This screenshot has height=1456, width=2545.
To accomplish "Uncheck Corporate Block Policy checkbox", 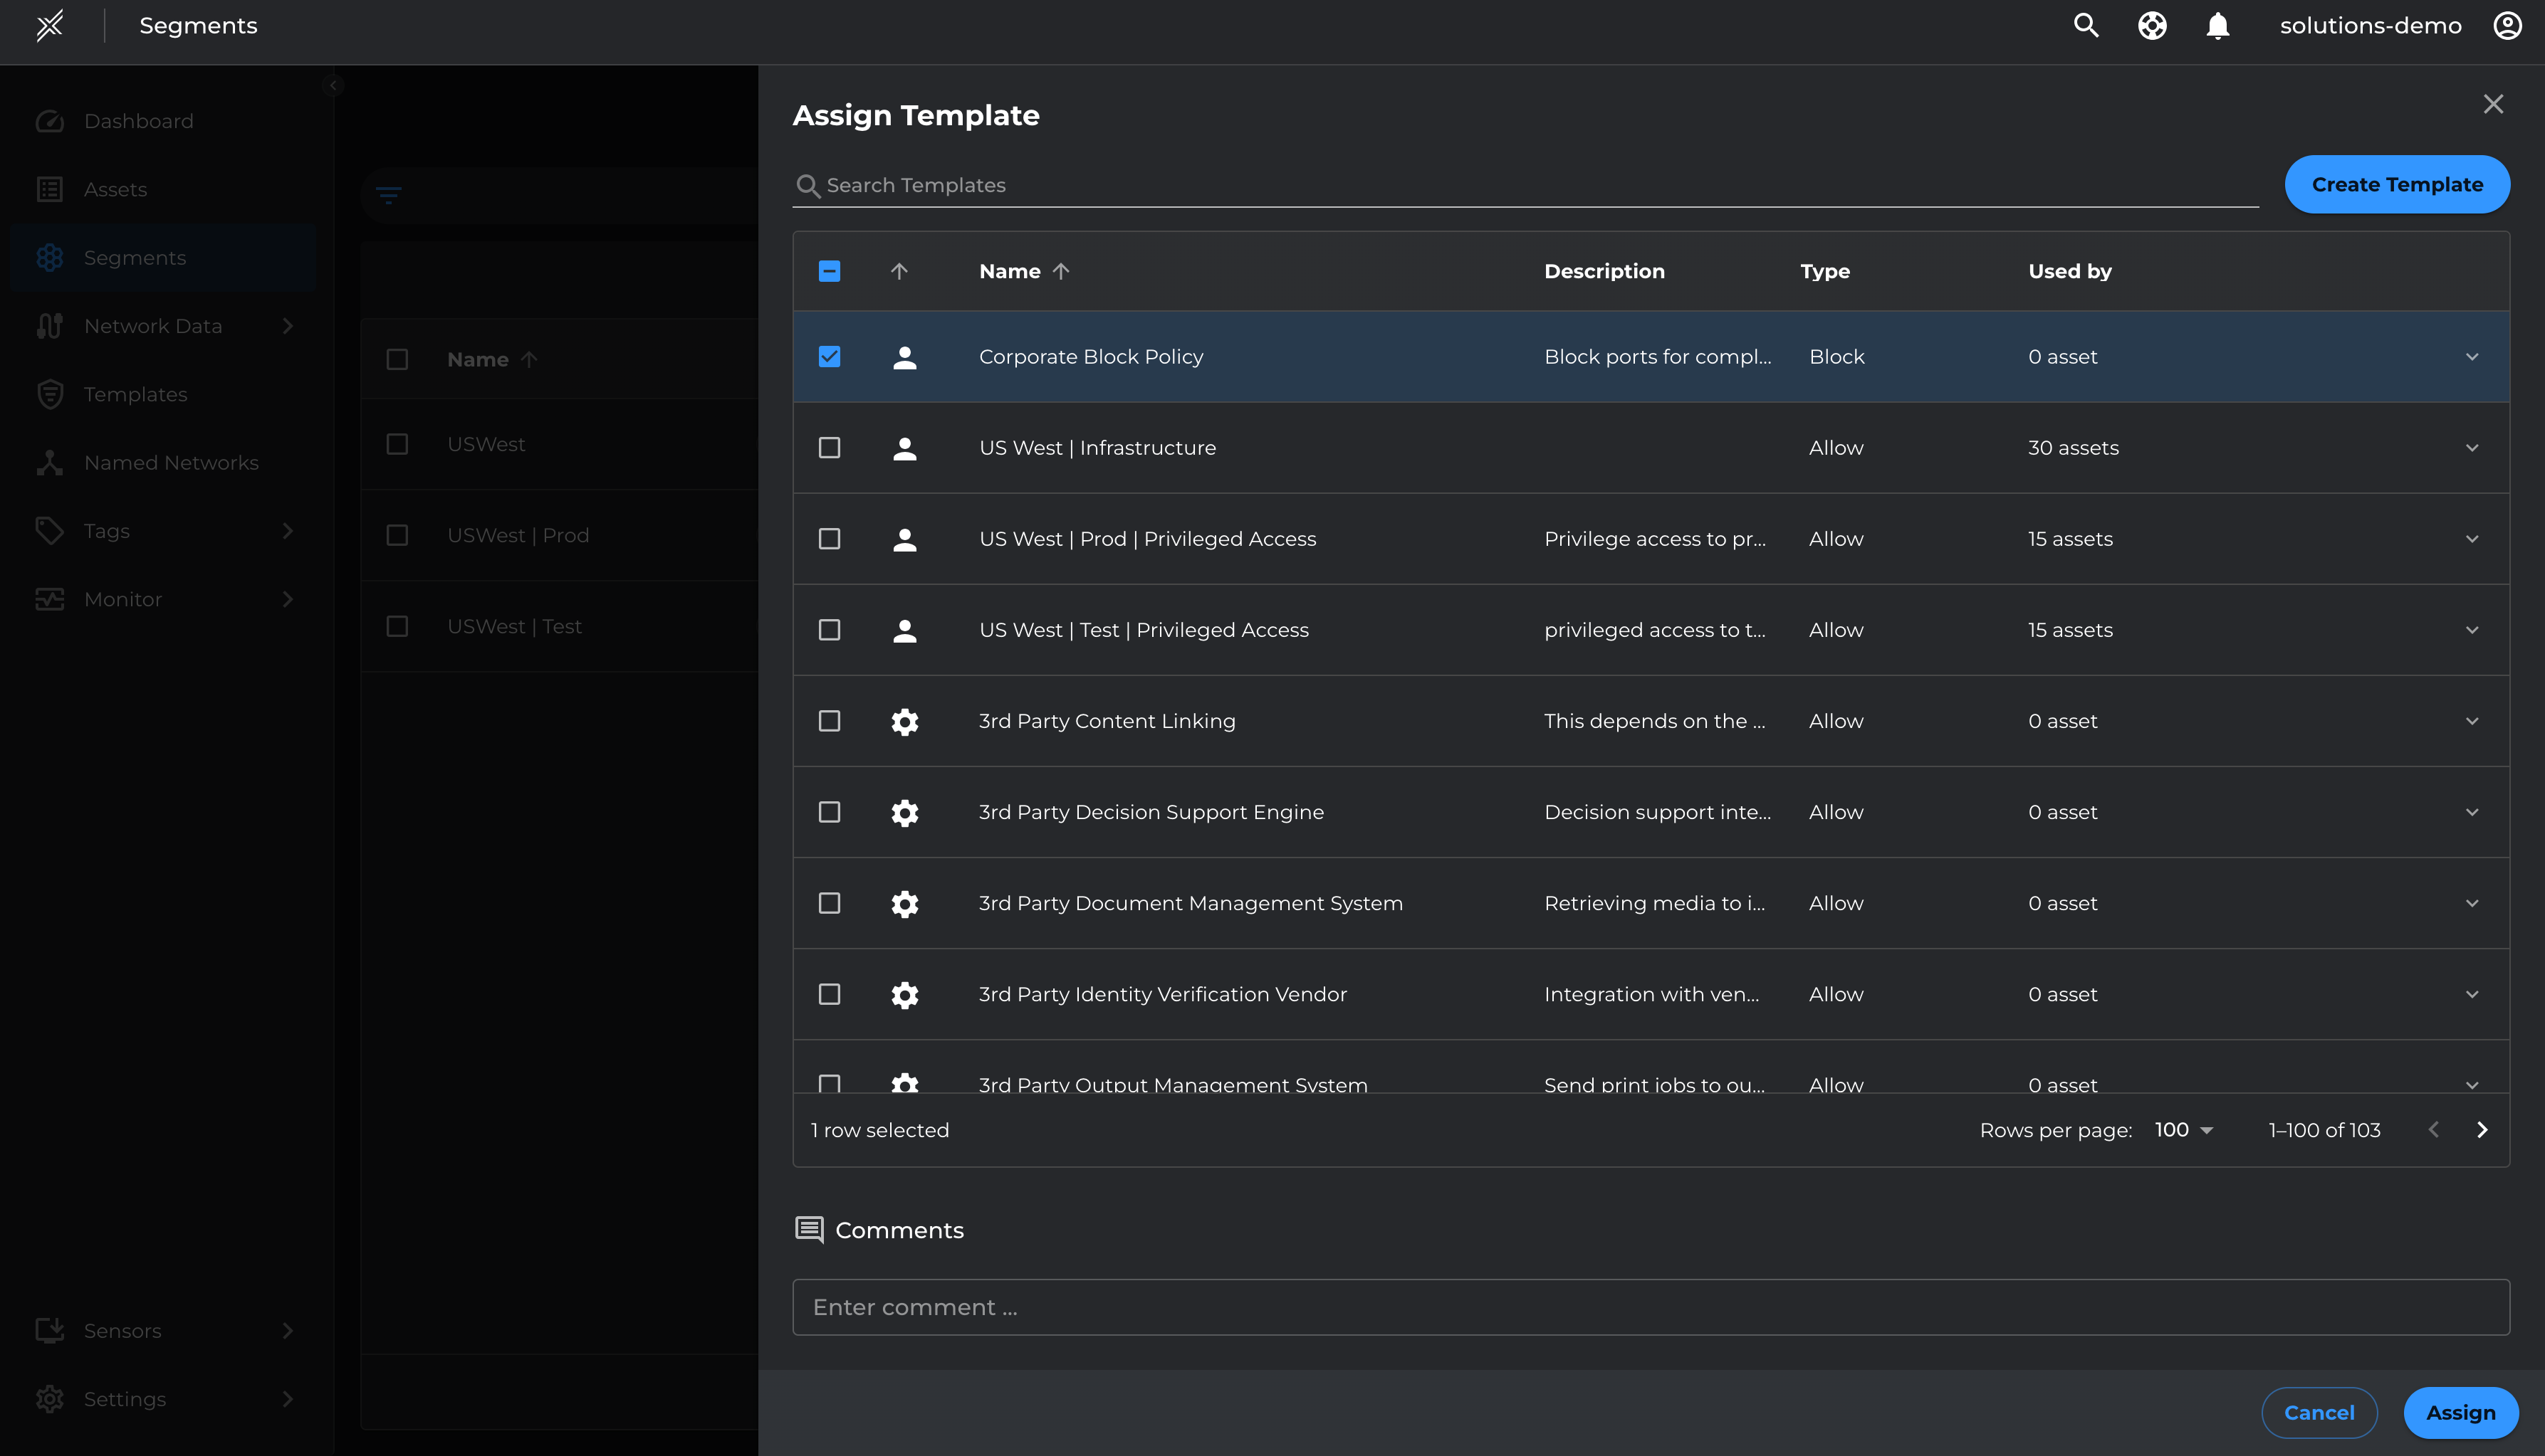I will pos(830,357).
